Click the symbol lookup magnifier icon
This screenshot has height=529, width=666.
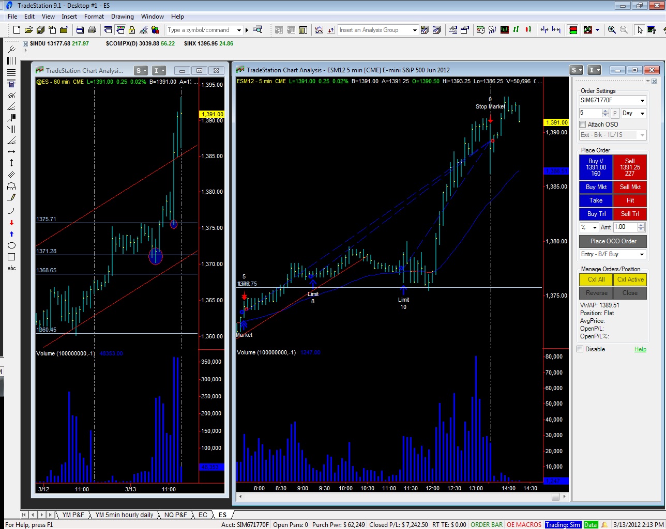coord(258,30)
